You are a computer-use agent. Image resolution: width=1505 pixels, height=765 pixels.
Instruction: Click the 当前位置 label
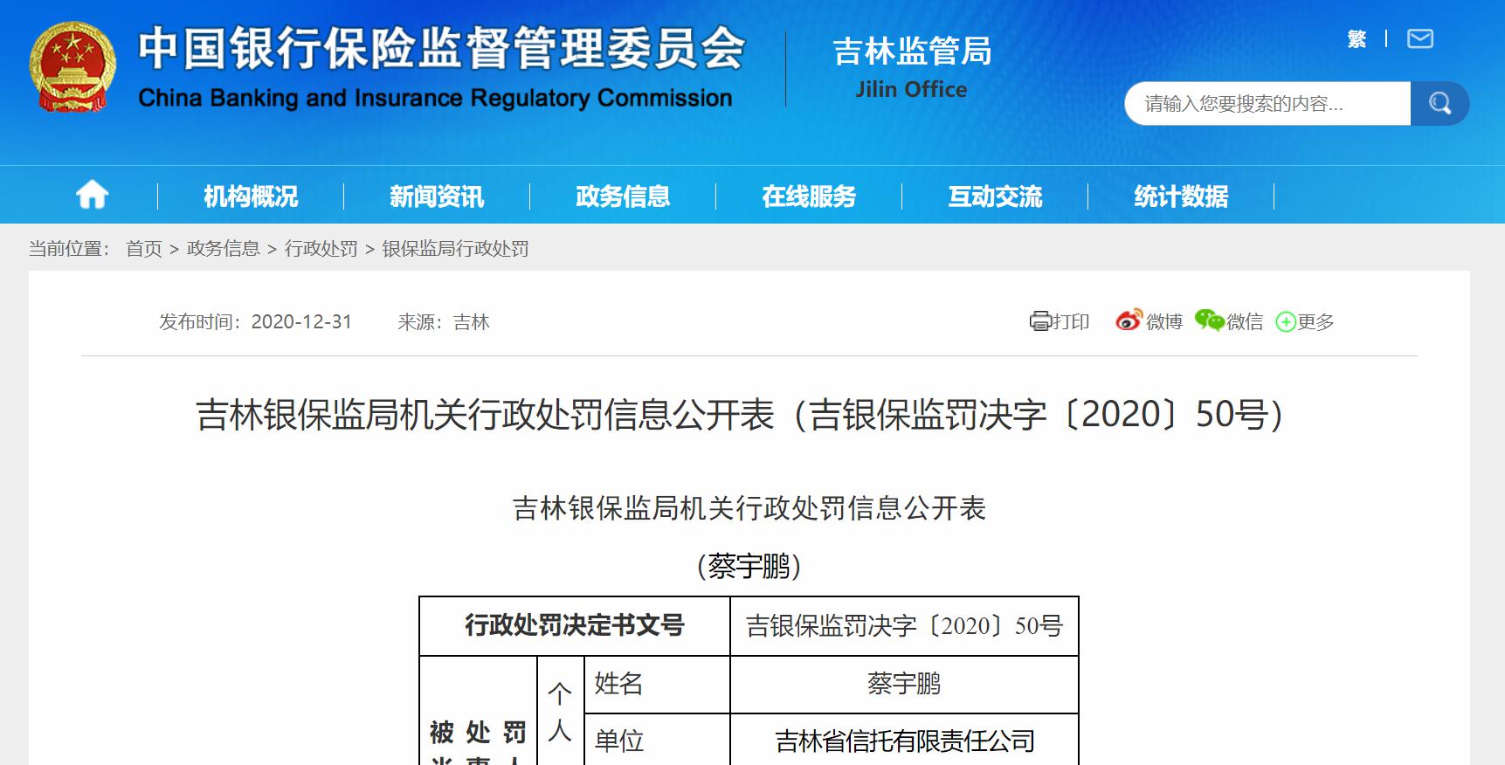pyautogui.click(x=70, y=249)
